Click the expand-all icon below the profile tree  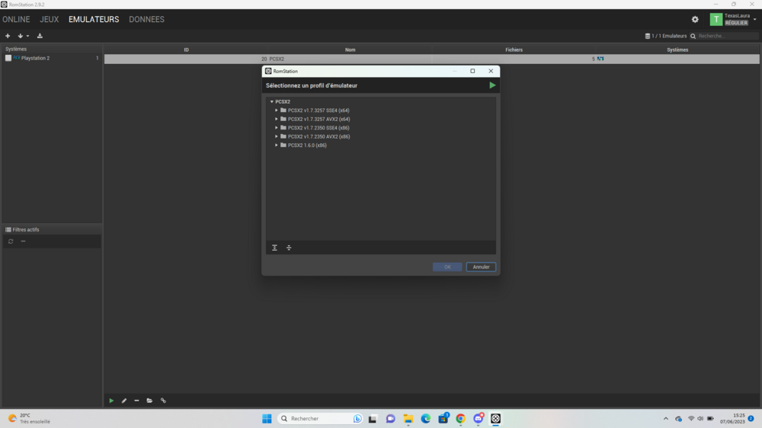[x=275, y=248]
